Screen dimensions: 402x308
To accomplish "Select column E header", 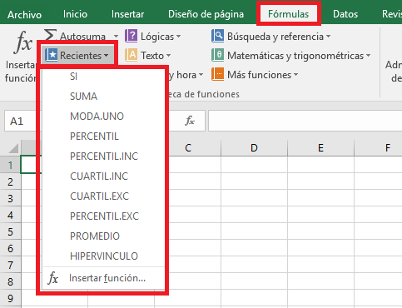I will tap(320, 148).
